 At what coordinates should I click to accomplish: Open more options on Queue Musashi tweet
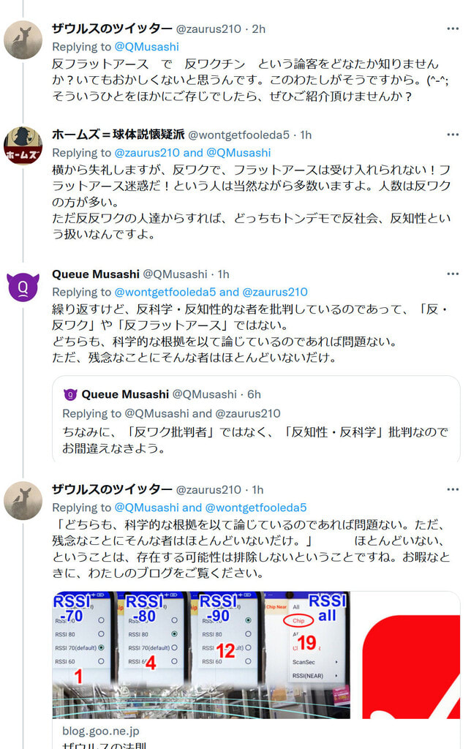[453, 274]
